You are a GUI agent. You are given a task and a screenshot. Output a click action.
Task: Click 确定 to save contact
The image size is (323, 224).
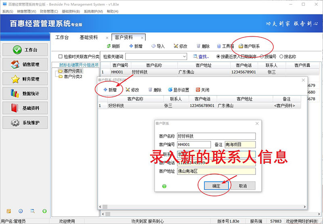click(216, 186)
